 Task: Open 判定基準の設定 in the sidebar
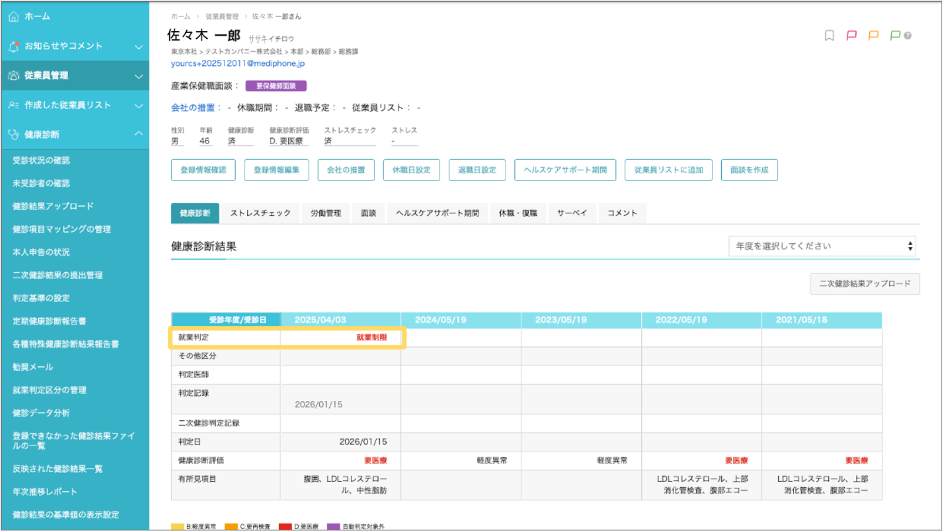coord(41,298)
